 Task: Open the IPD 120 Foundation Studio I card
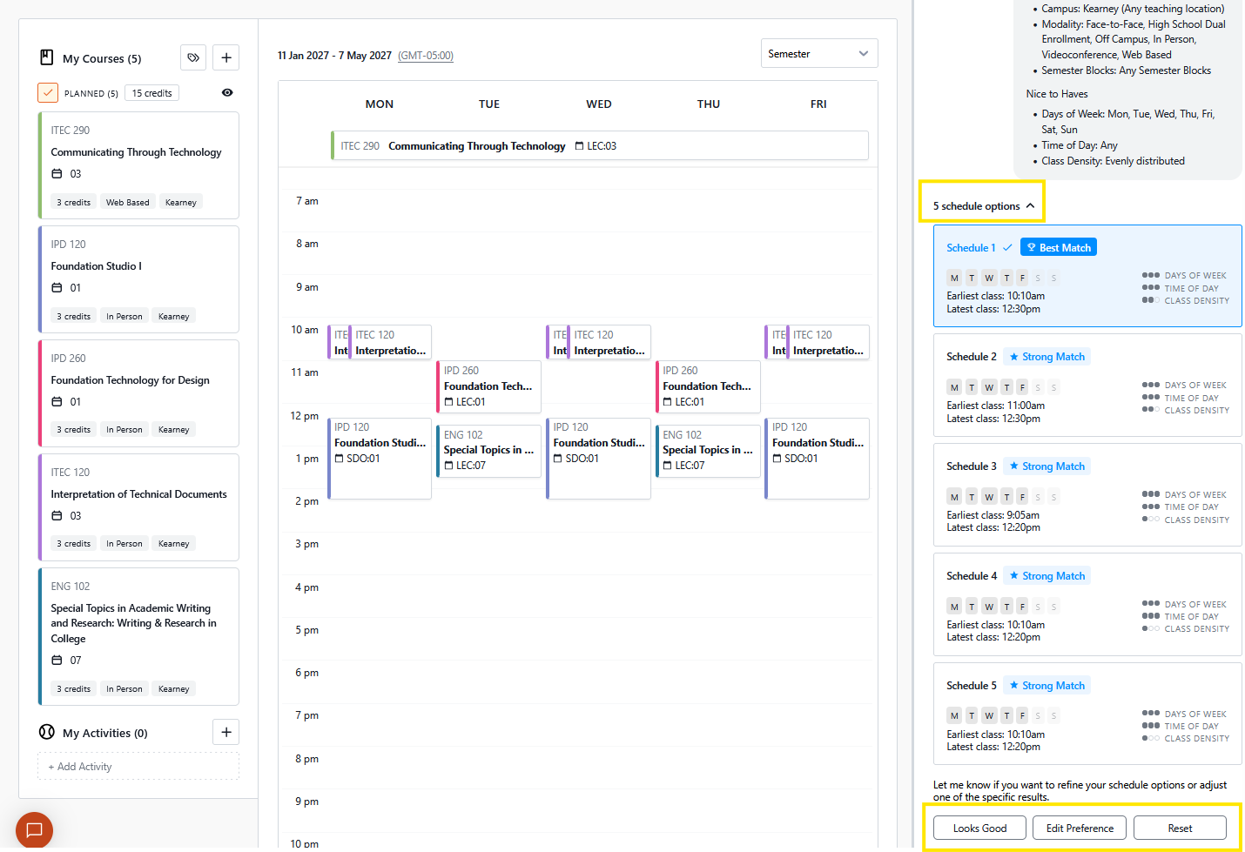click(x=138, y=279)
